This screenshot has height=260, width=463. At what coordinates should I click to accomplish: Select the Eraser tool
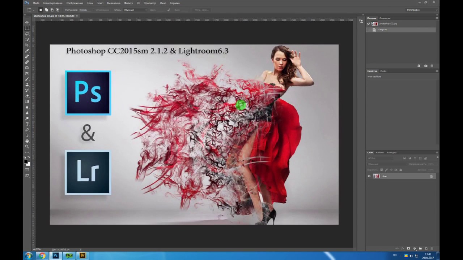coord(27,96)
